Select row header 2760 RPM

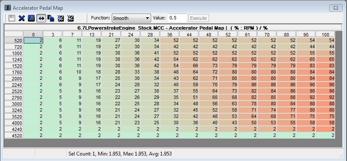pyautogui.click(x=14, y=98)
